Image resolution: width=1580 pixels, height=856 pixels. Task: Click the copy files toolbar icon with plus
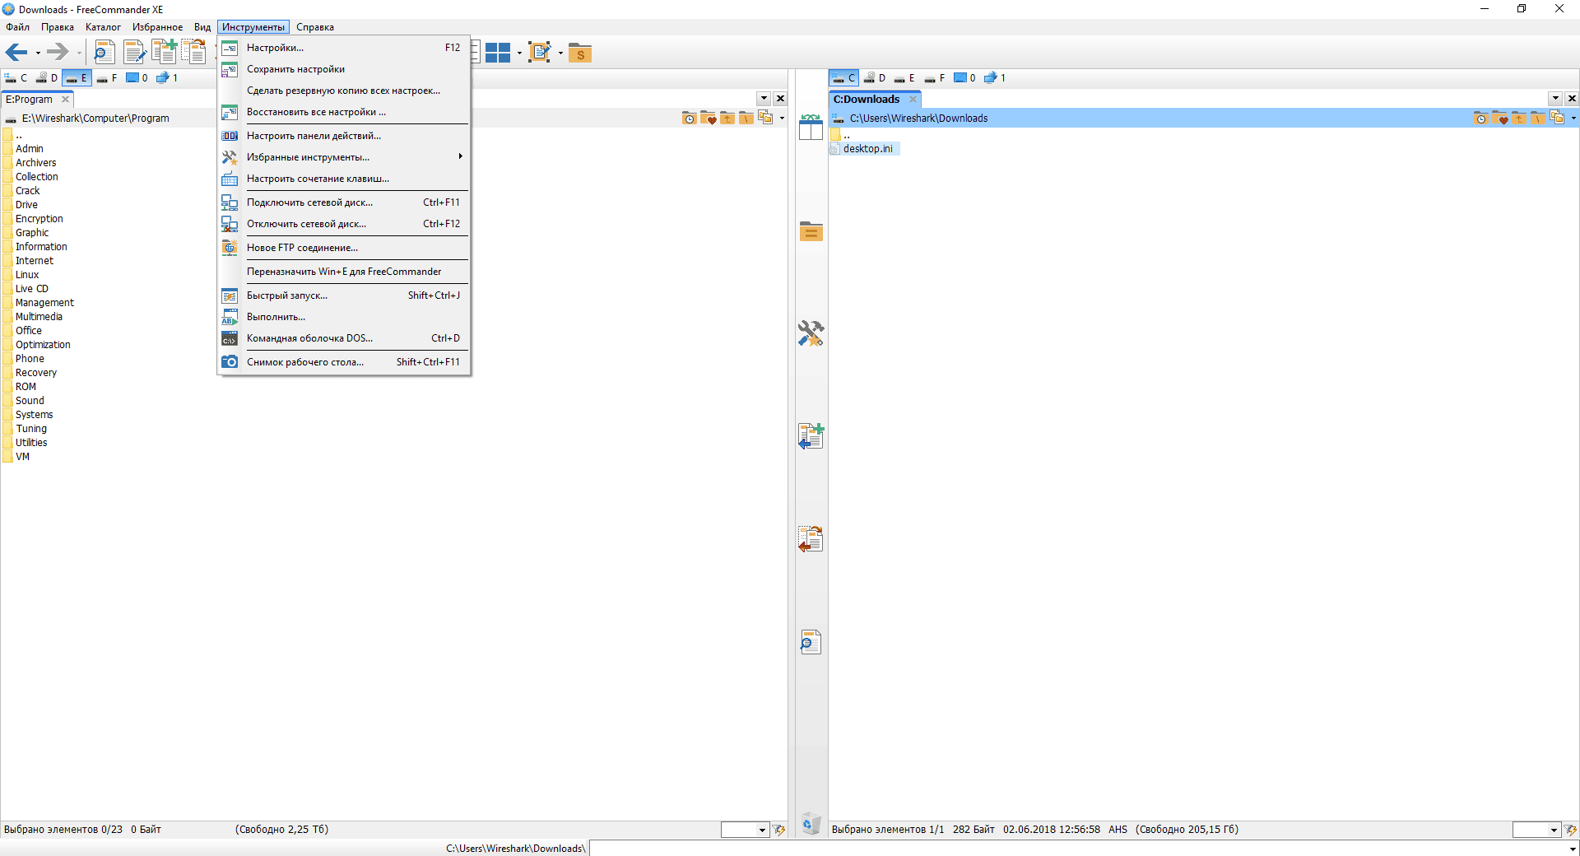165,53
